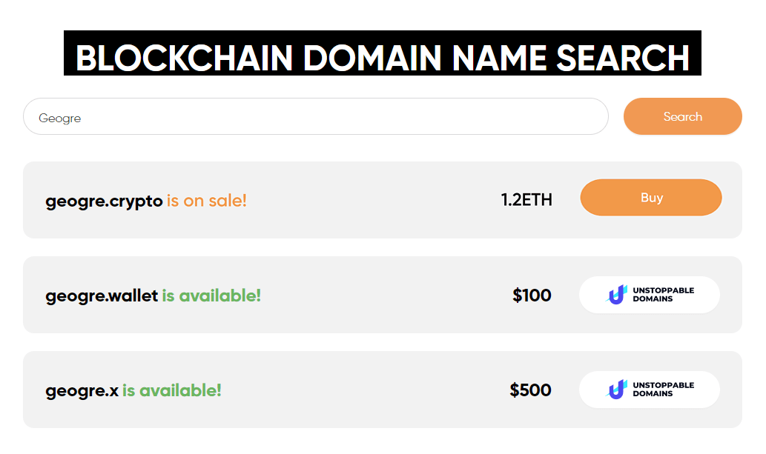Click the 1.2ETH price label

click(x=526, y=200)
